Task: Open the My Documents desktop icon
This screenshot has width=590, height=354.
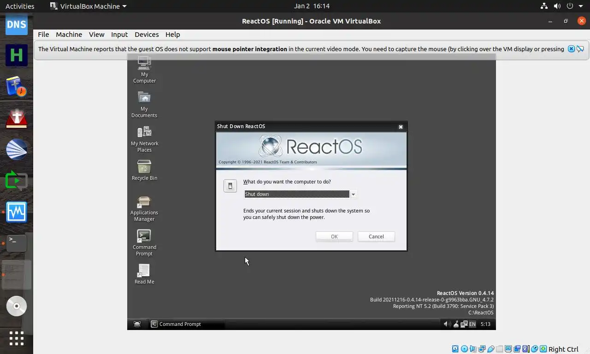Action: click(x=144, y=105)
